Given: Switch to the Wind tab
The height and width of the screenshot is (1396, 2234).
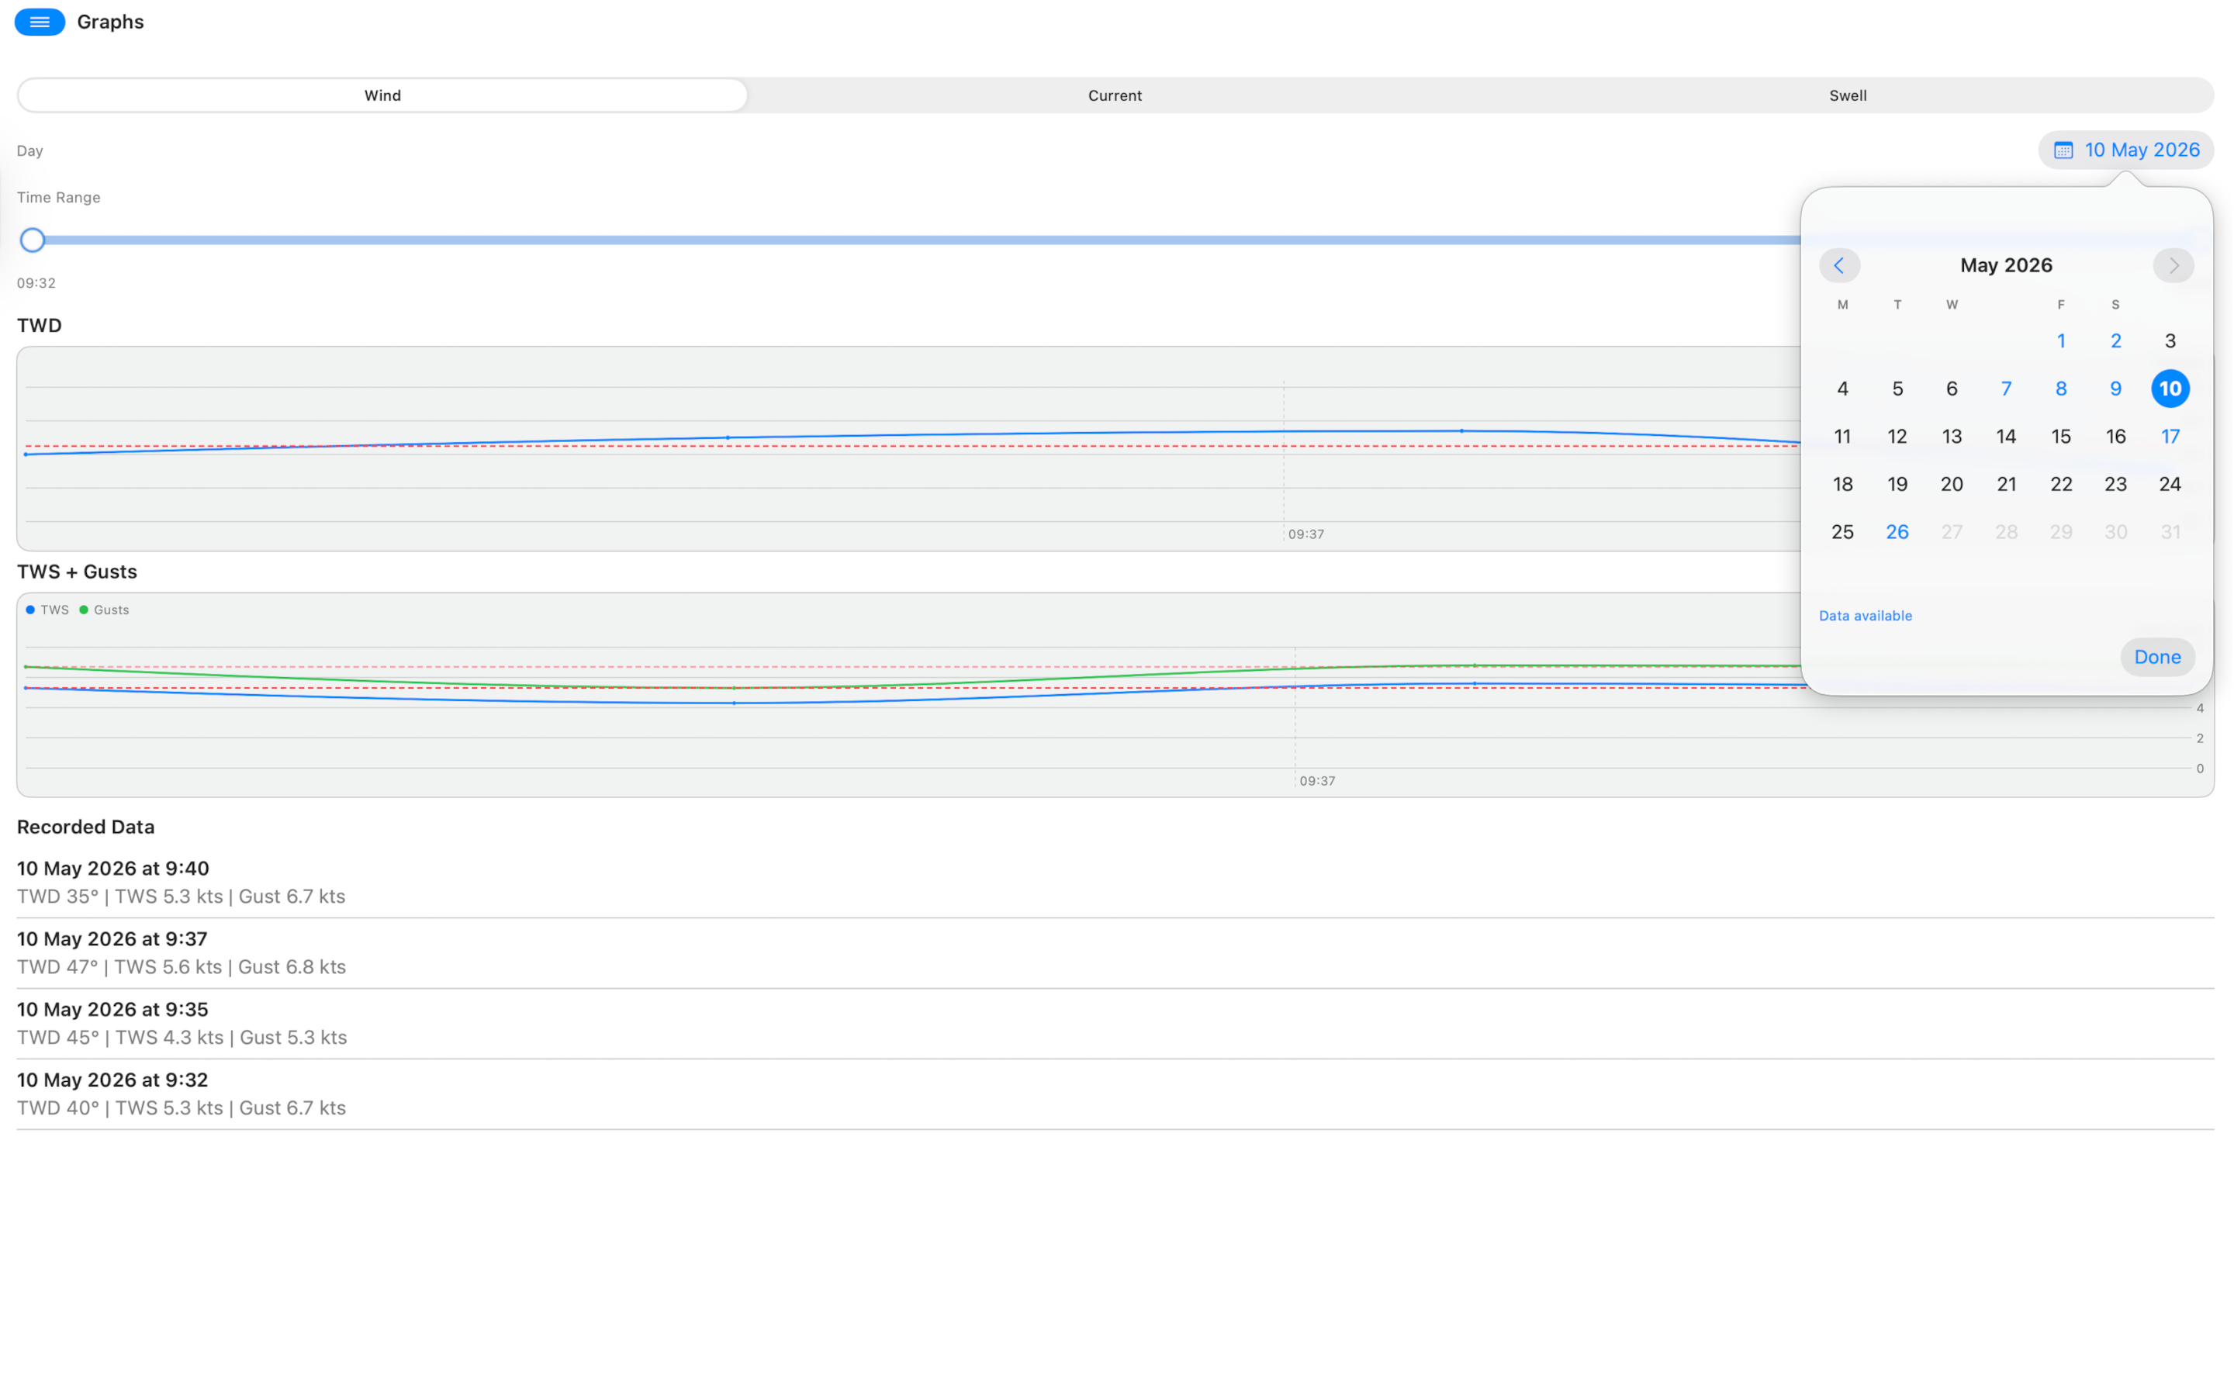Looking at the screenshot, I should (x=382, y=95).
